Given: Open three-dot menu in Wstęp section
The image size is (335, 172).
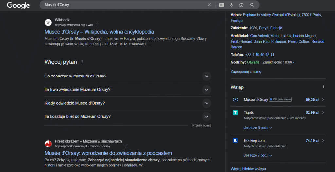Looking at the screenshot, I should tap(323, 87).
